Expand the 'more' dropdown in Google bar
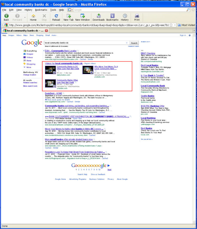The image size is (197, 229). pos(54,35)
